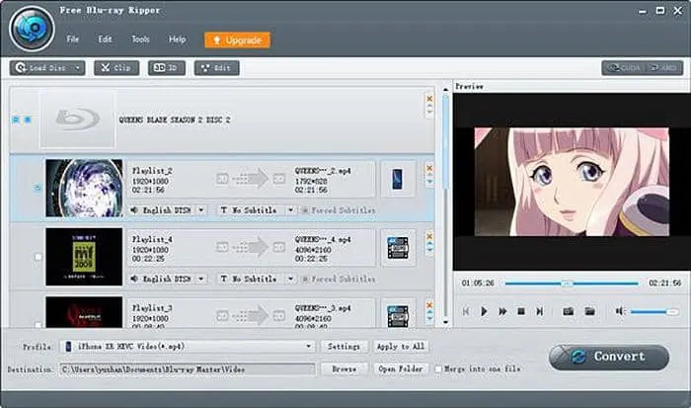Viewport: 691px width, 408px height.
Task: Jump to next chapter in preview
Action: [539, 311]
